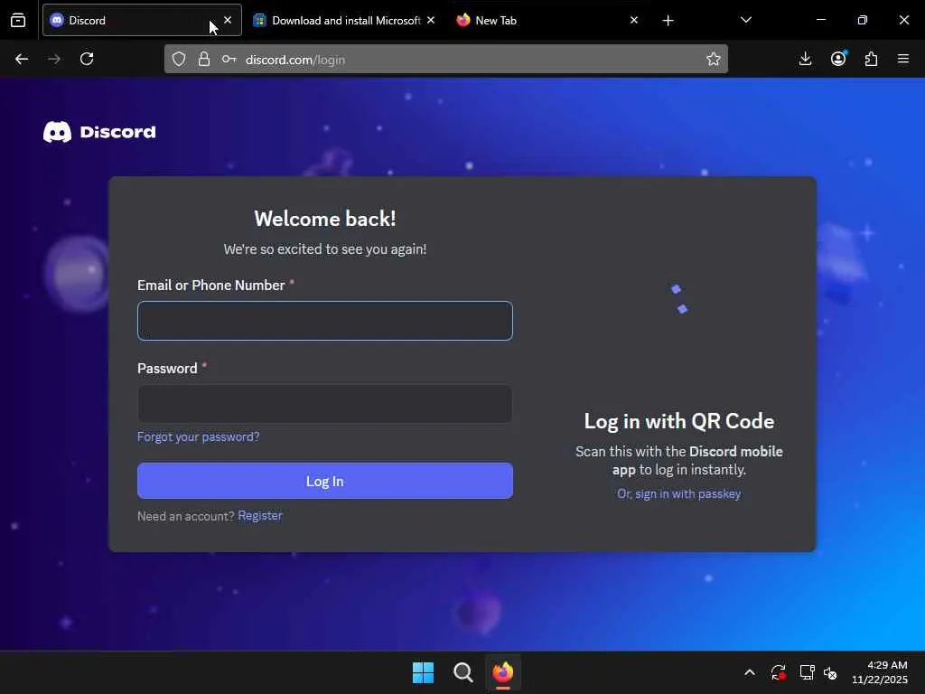Open Firefox hamburger application menu
This screenshot has height=694, width=925.
(x=903, y=59)
